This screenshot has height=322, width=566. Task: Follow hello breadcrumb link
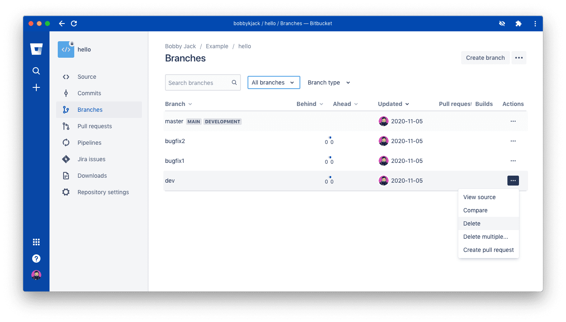(245, 46)
